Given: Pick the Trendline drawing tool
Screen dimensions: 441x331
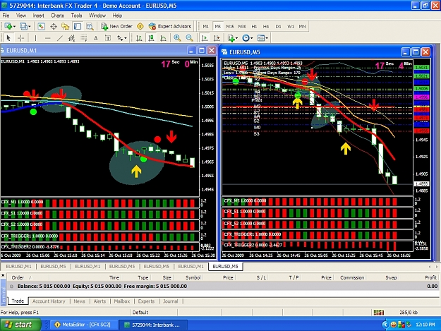Looking at the screenshot, I should pos(60,38).
